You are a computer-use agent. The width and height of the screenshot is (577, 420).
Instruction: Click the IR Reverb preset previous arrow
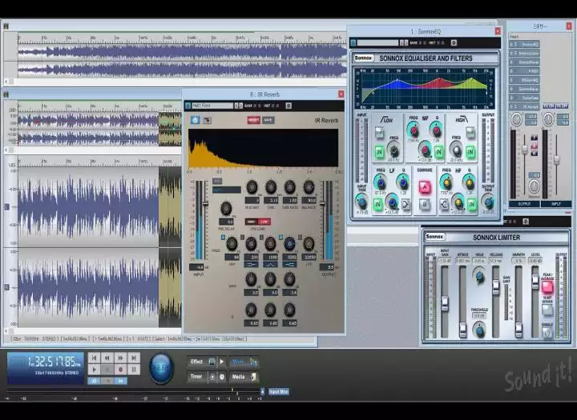236,106
